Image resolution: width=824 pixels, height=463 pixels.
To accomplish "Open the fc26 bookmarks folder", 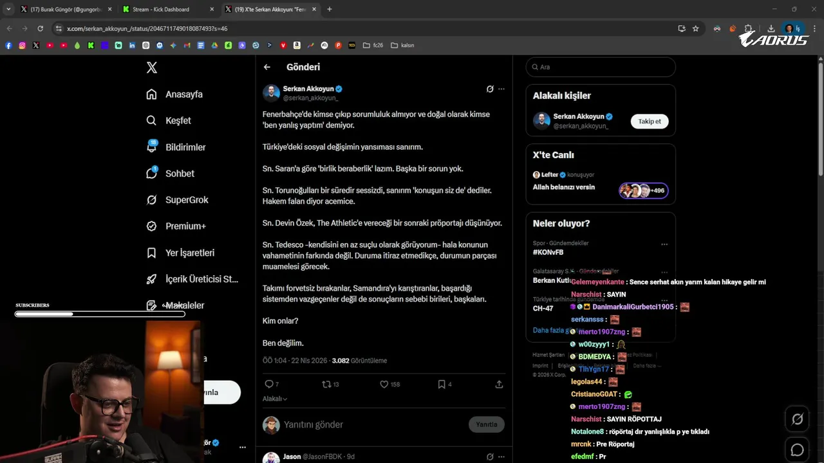I will point(373,46).
